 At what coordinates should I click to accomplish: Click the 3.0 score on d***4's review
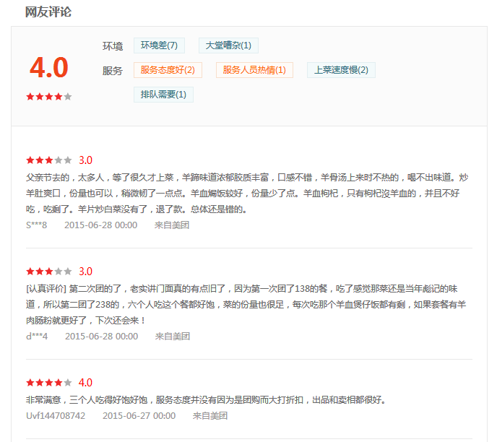[x=85, y=272]
